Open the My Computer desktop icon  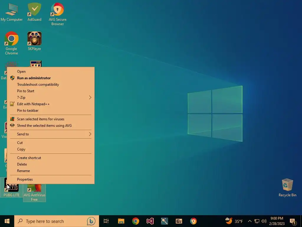tap(12, 12)
